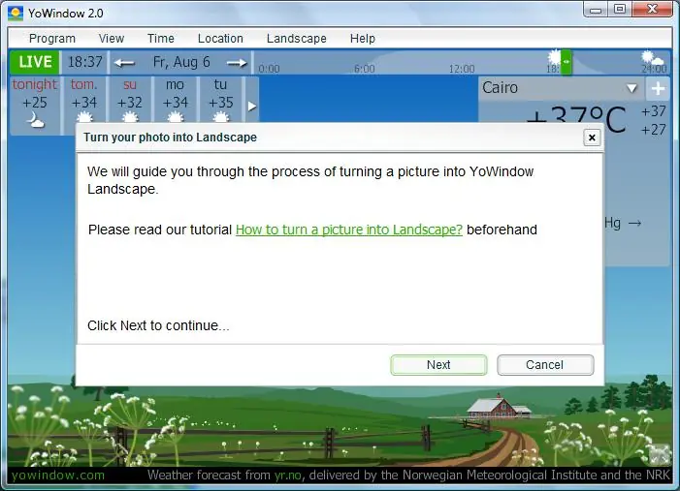Image resolution: width=680 pixels, height=491 pixels.
Task: Click the Hg pressure unit arrow
Action: (x=635, y=224)
